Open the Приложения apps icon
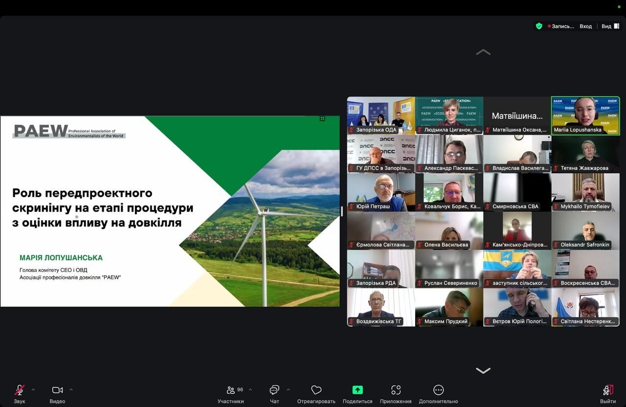This screenshot has width=626, height=407. point(396,390)
